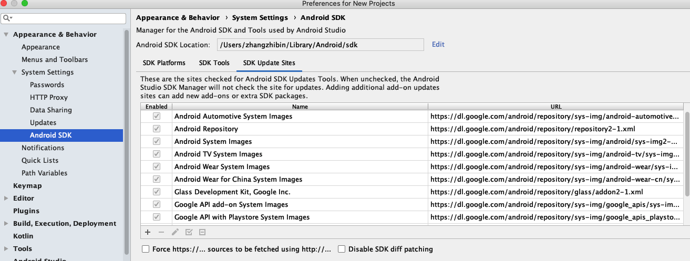Collapse the System Settings tree node
Image resolution: width=690 pixels, height=261 pixels.
tap(15, 72)
